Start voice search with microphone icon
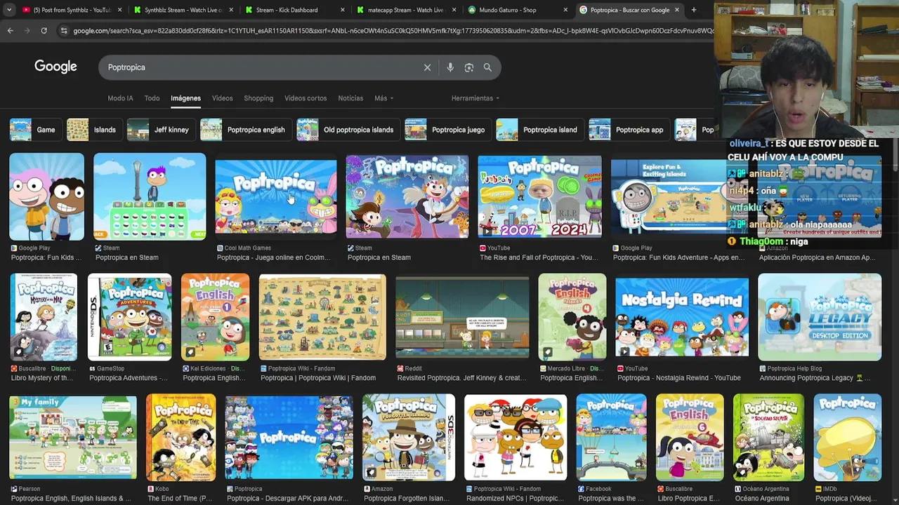The image size is (899, 505). pos(450,67)
